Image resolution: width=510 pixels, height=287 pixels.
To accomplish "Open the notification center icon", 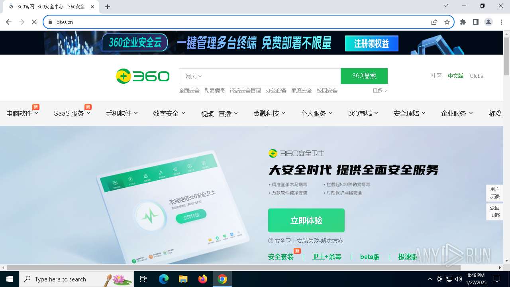I will [497, 279].
